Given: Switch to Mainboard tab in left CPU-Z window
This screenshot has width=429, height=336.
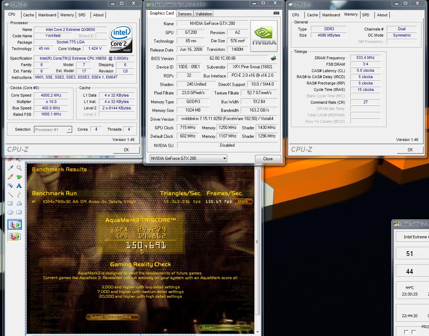Looking at the screenshot, I should point(47,15).
